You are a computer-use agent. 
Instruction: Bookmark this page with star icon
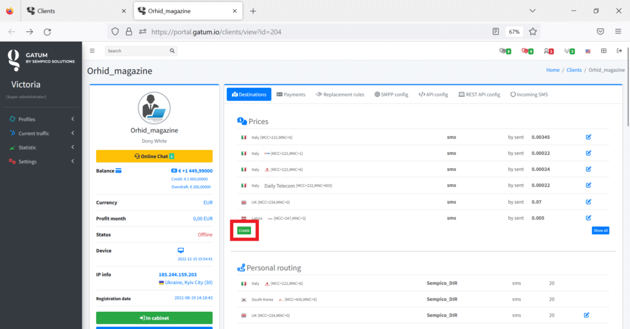click(533, 32)
